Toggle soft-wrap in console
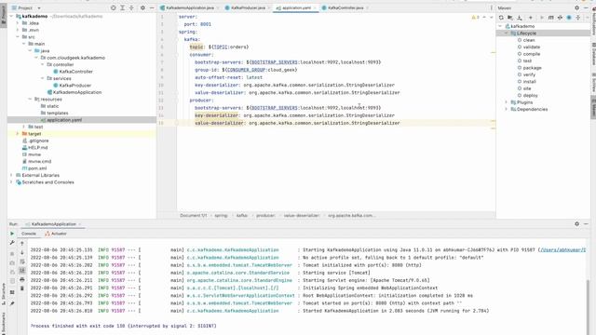596x335 pixels. coord(22,261)
